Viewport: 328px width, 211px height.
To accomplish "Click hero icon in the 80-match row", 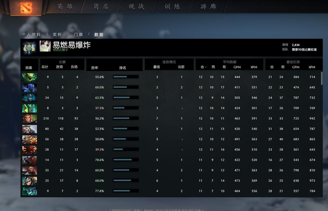I will [30, 129].
